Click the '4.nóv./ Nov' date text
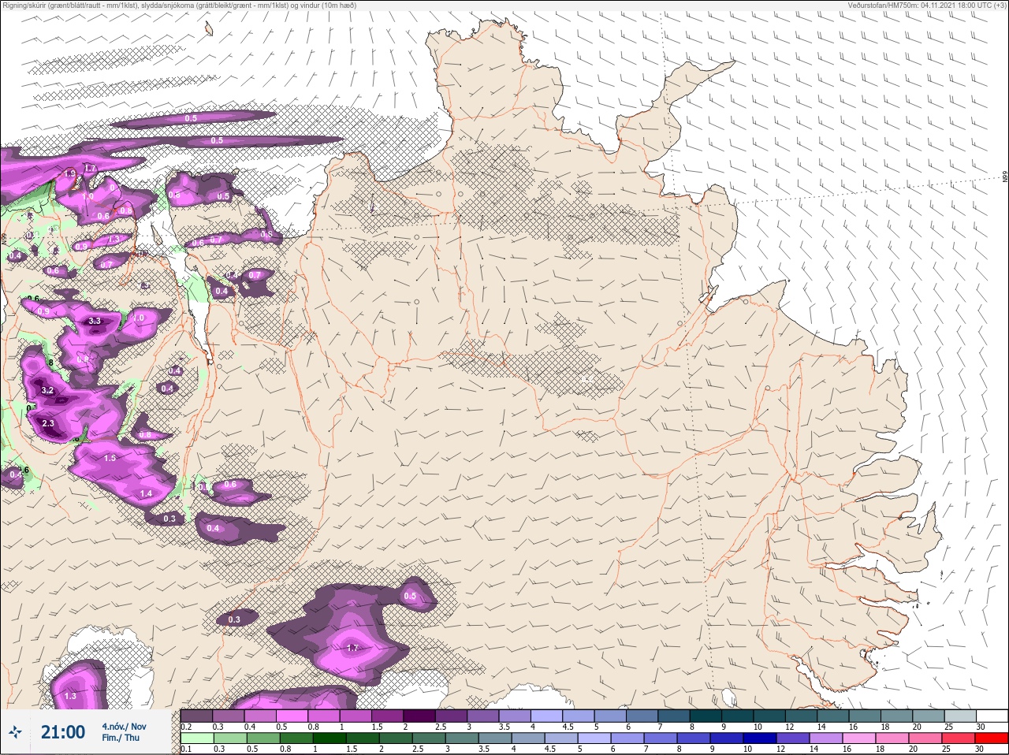The width and height of the screenshot is (1009, 755). click(x=124, y=726)
